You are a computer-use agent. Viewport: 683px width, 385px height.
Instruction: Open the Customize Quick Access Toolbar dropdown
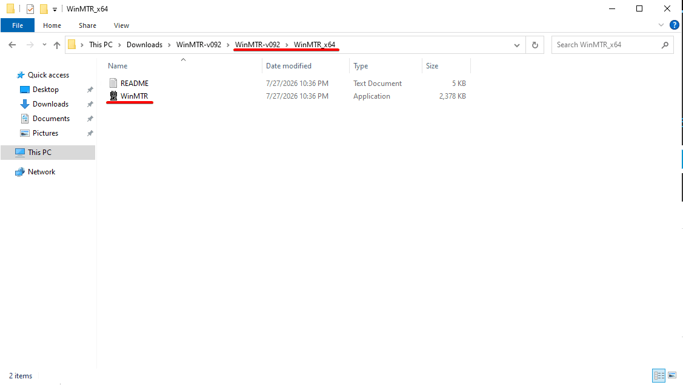point(55,9)
